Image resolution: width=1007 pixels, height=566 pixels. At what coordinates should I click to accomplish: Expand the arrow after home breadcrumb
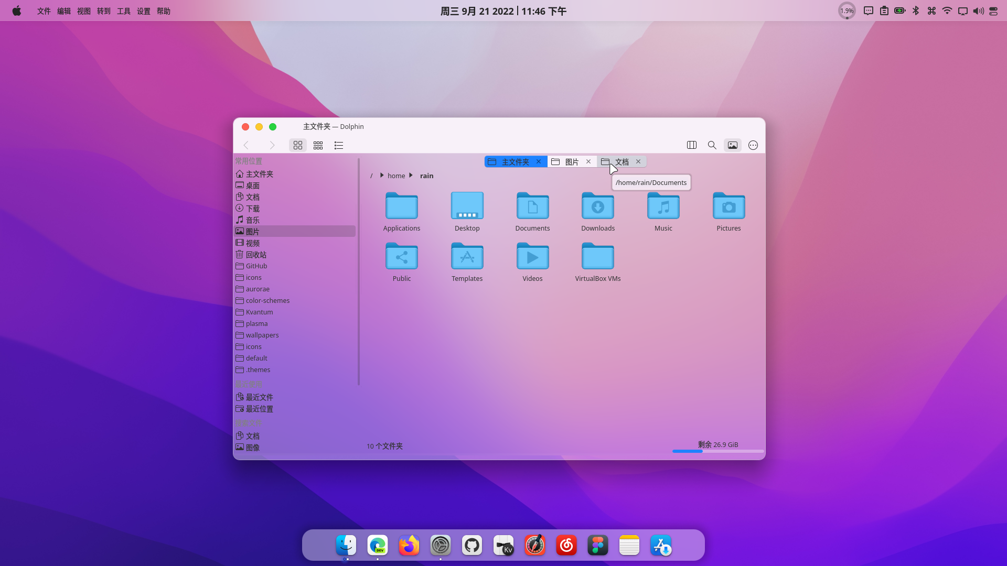pos(411,175)
